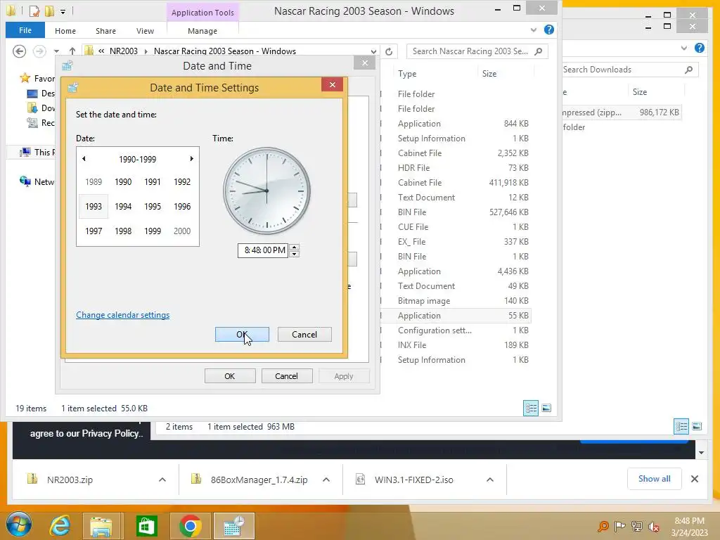This screenshot has width=720, height=540.
Task: Increase time with up stepper arrow
Action: tap(295, 247)
